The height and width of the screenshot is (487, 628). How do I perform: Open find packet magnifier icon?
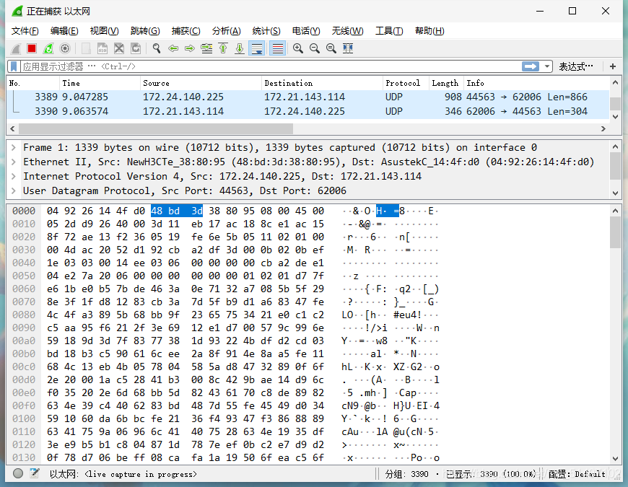point(157,49)
